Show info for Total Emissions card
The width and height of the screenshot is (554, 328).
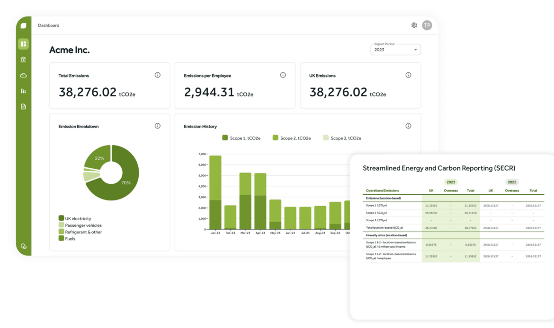click(x=158, y=75)
